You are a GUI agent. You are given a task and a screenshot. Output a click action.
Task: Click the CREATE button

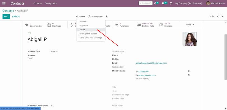pyautogui.click(x=16, y=17)
